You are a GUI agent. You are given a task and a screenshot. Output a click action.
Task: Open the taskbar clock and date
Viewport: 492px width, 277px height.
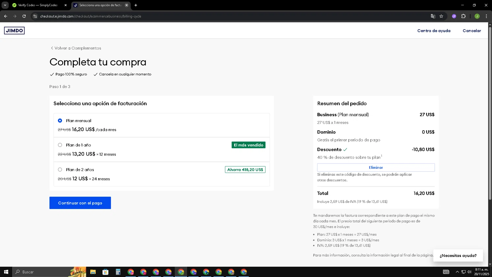click(x=482, y=272)
